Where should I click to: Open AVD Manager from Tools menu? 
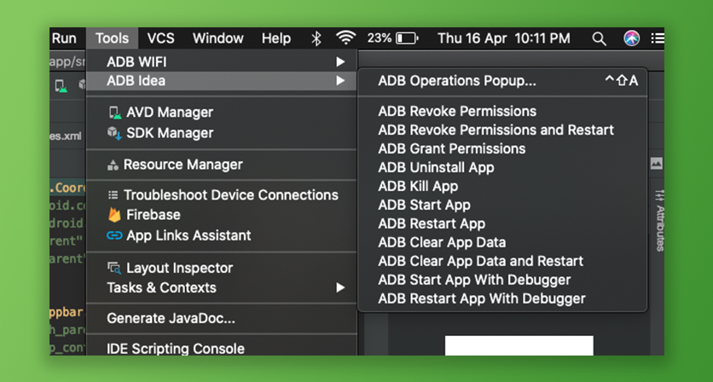coord(222,113)
